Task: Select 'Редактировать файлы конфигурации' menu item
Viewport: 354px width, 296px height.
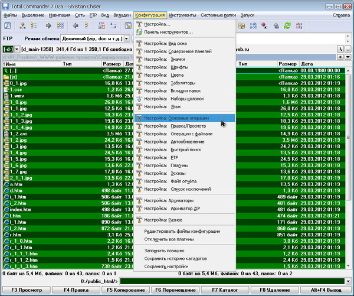Action: point(185,232)
